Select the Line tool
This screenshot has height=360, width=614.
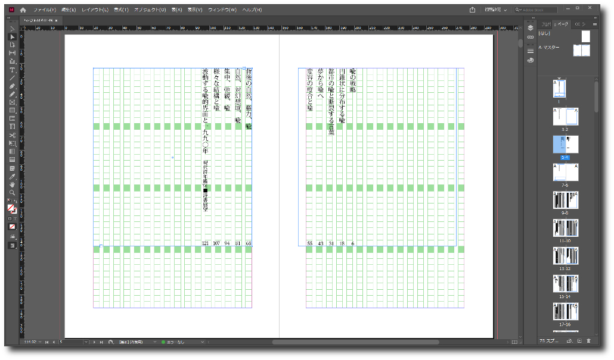pyautogui.click(x=12, y=77)
